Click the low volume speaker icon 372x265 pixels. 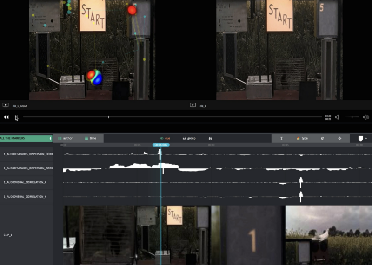coord(337,117)
